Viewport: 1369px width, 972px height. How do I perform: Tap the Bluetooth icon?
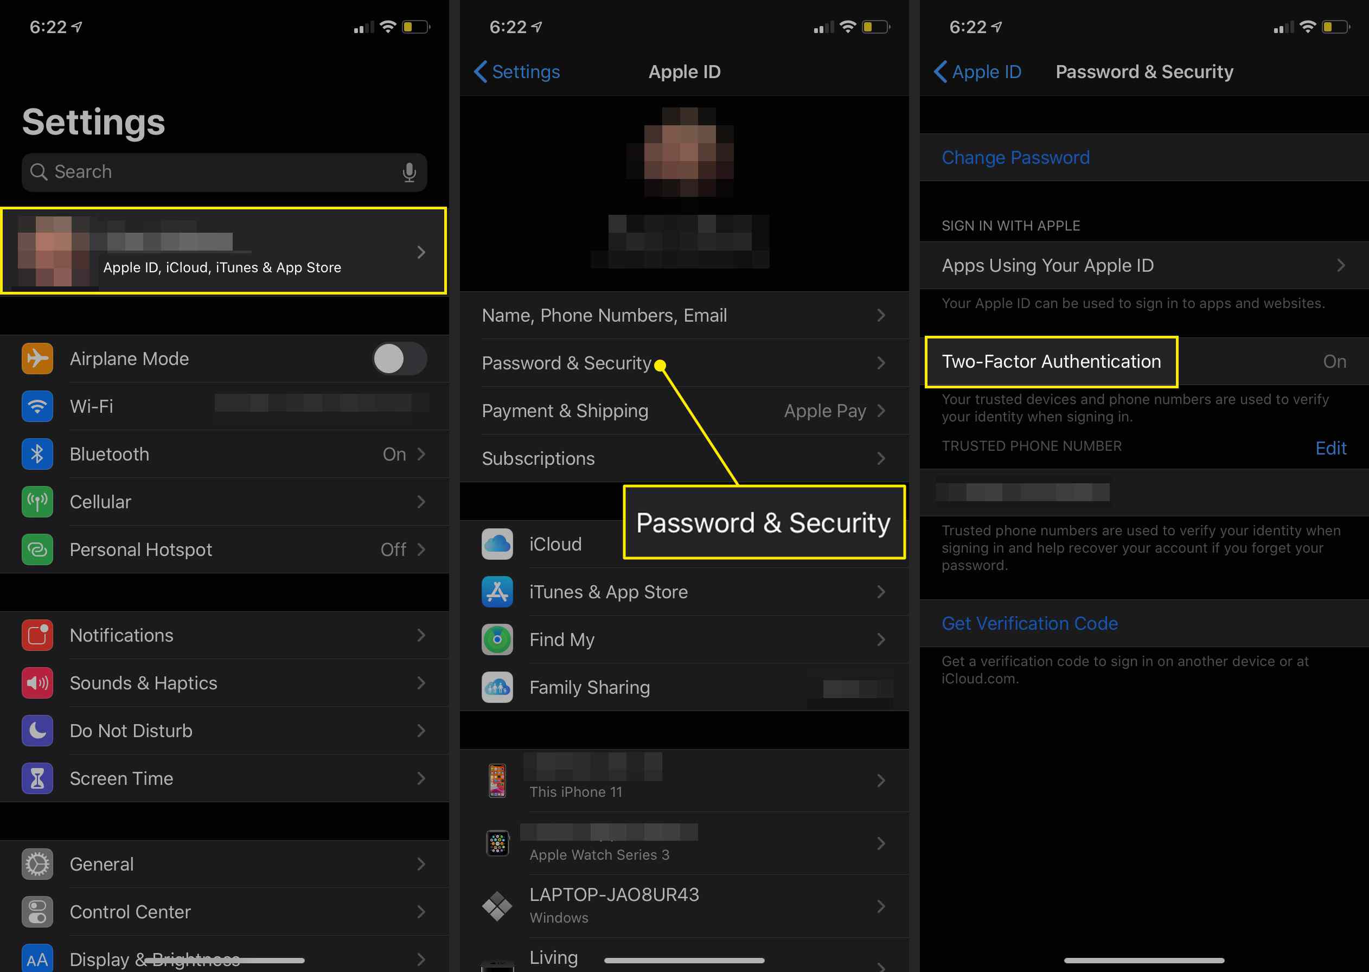pyautogui.click(x=37, y=455)
